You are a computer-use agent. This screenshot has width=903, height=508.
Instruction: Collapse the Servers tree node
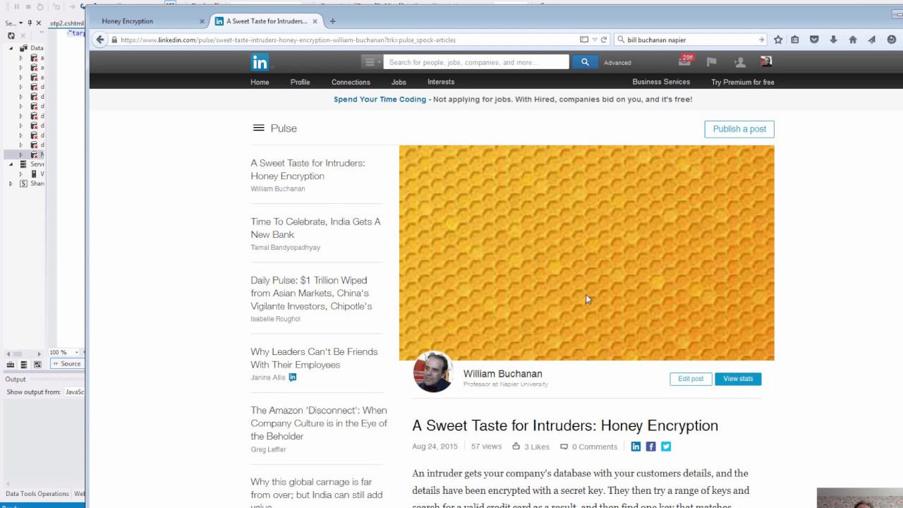tap(11, 164)
